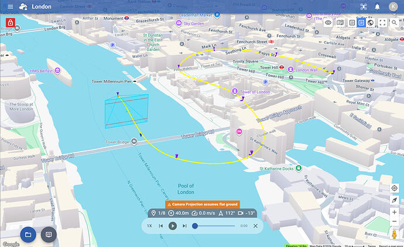Click St Dunstan in the East label
This screenshot has width=404, height=247.
tap(153, 42)
